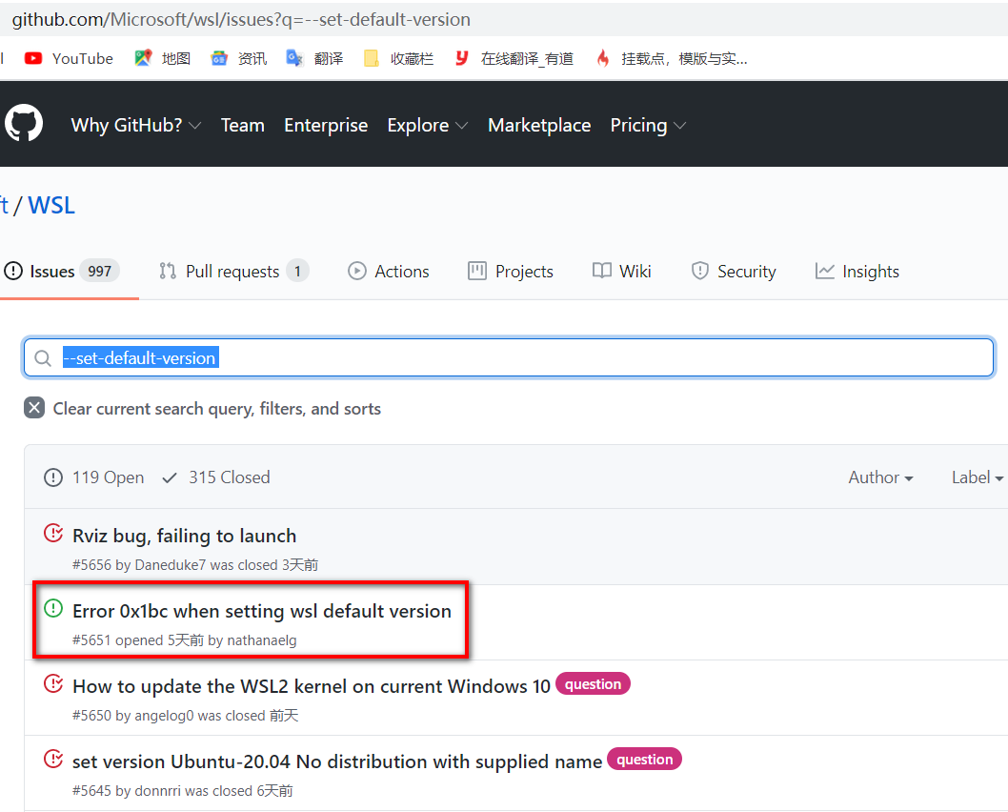Click closed icon beside Ubuntu-20.04 issue

[x=53, y=759]
